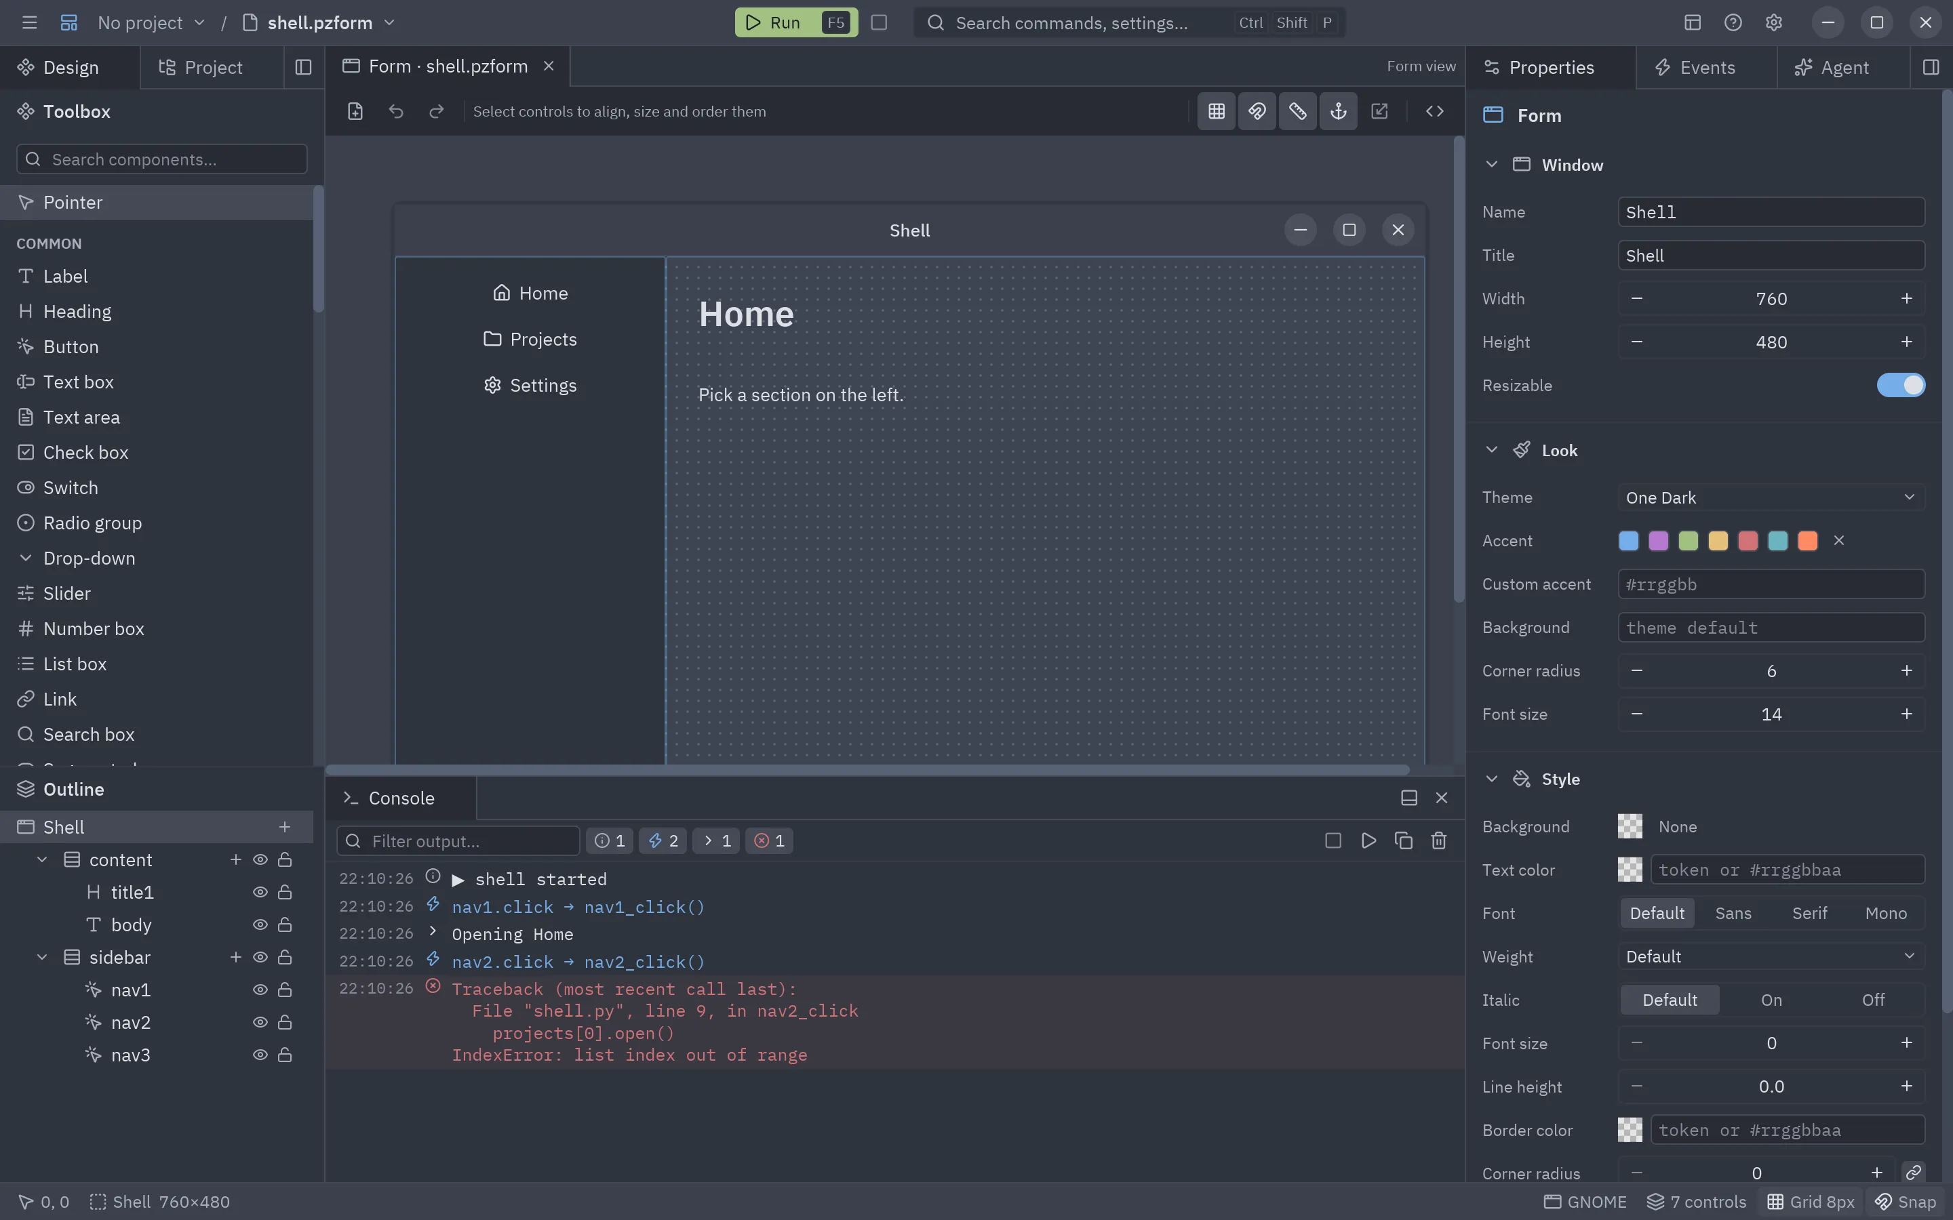This screenshot has width=1953, height=1220.
Task: Undo the last designer action
Action: [395, 111]
